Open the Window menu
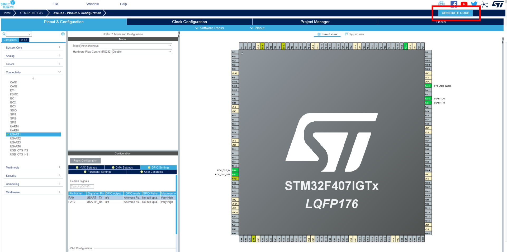Viewport: 507px width, 252px height. tap(92, 4)
